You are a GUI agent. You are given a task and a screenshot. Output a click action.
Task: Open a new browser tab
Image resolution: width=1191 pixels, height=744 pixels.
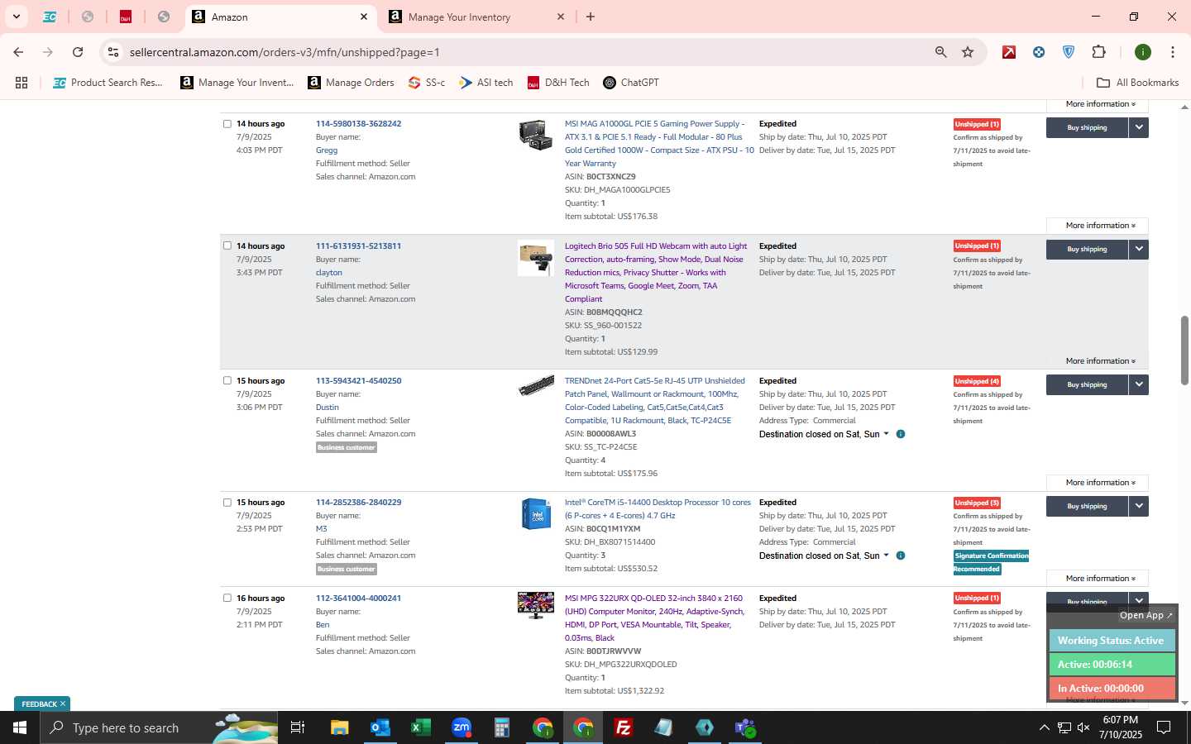click(591, 17)
